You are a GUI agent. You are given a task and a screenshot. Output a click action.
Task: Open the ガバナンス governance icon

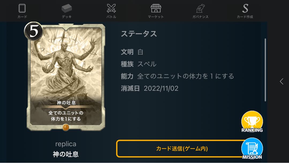[x=200, y=9]
